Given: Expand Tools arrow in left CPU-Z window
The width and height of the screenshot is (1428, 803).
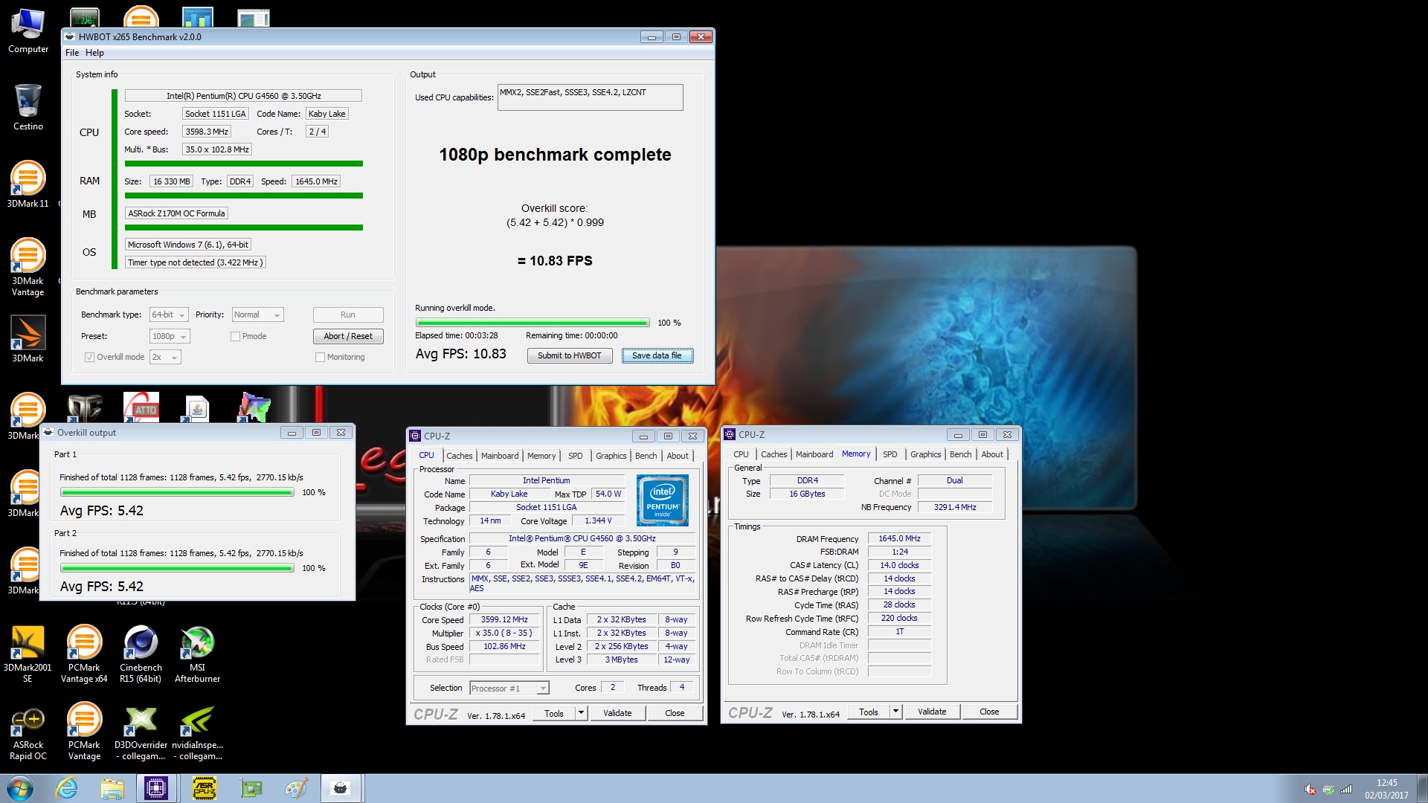Looking at the screenshot, I should point(581,713).
